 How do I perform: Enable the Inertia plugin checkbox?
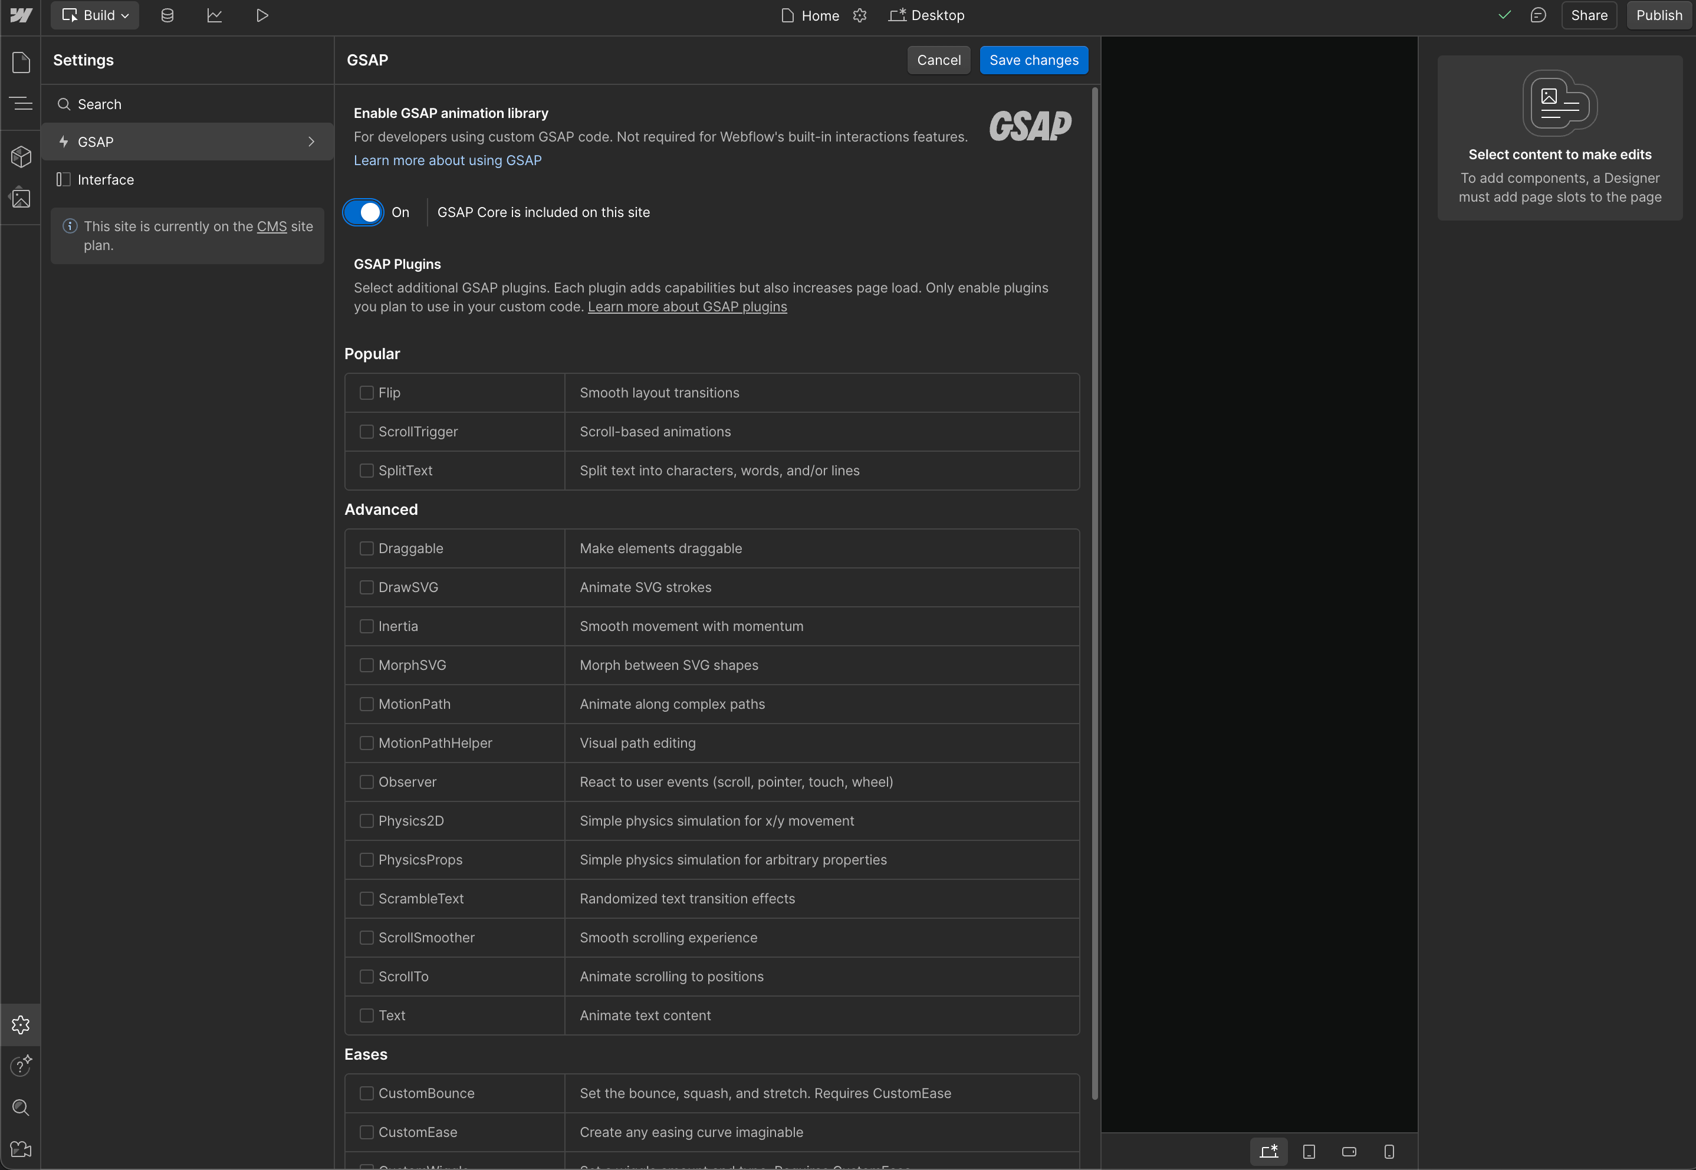(366, 626)
